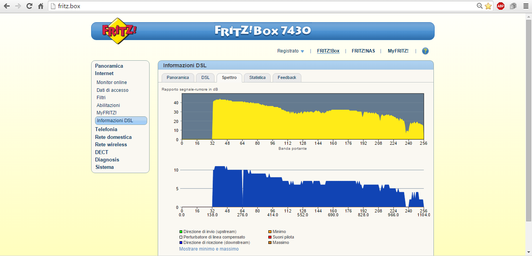
Task: Click the Mostrare minimo e massimo link
Action: 209,249
